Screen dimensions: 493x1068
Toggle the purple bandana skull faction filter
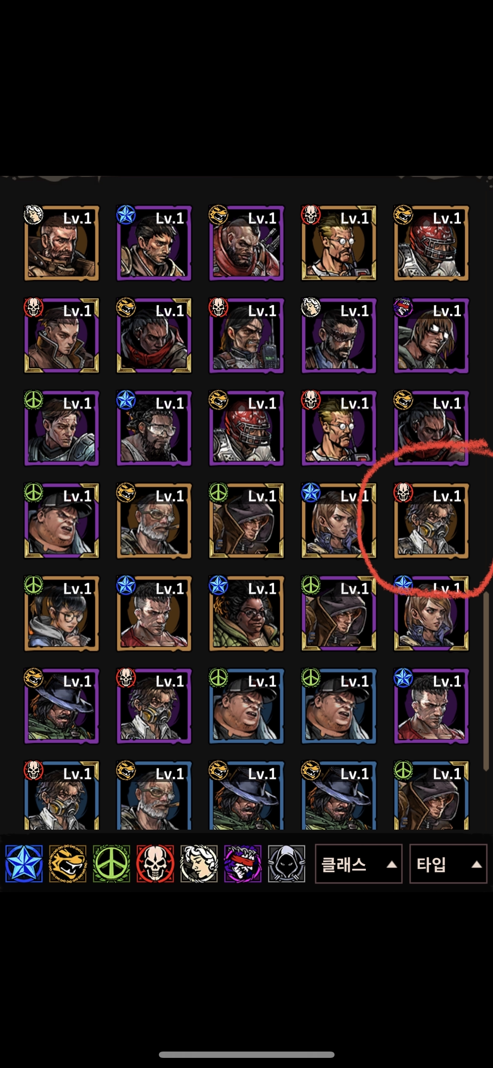point(243,864)
